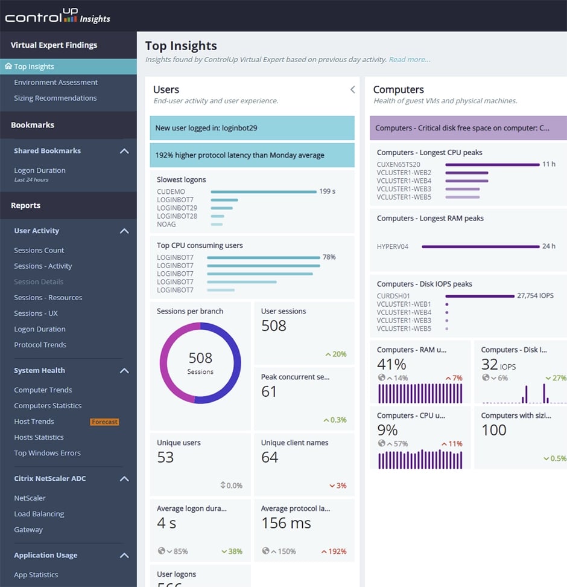Click the globe icon in Computers Disk card
Viewport: 567px width, 587px height.
coord(486,377)
